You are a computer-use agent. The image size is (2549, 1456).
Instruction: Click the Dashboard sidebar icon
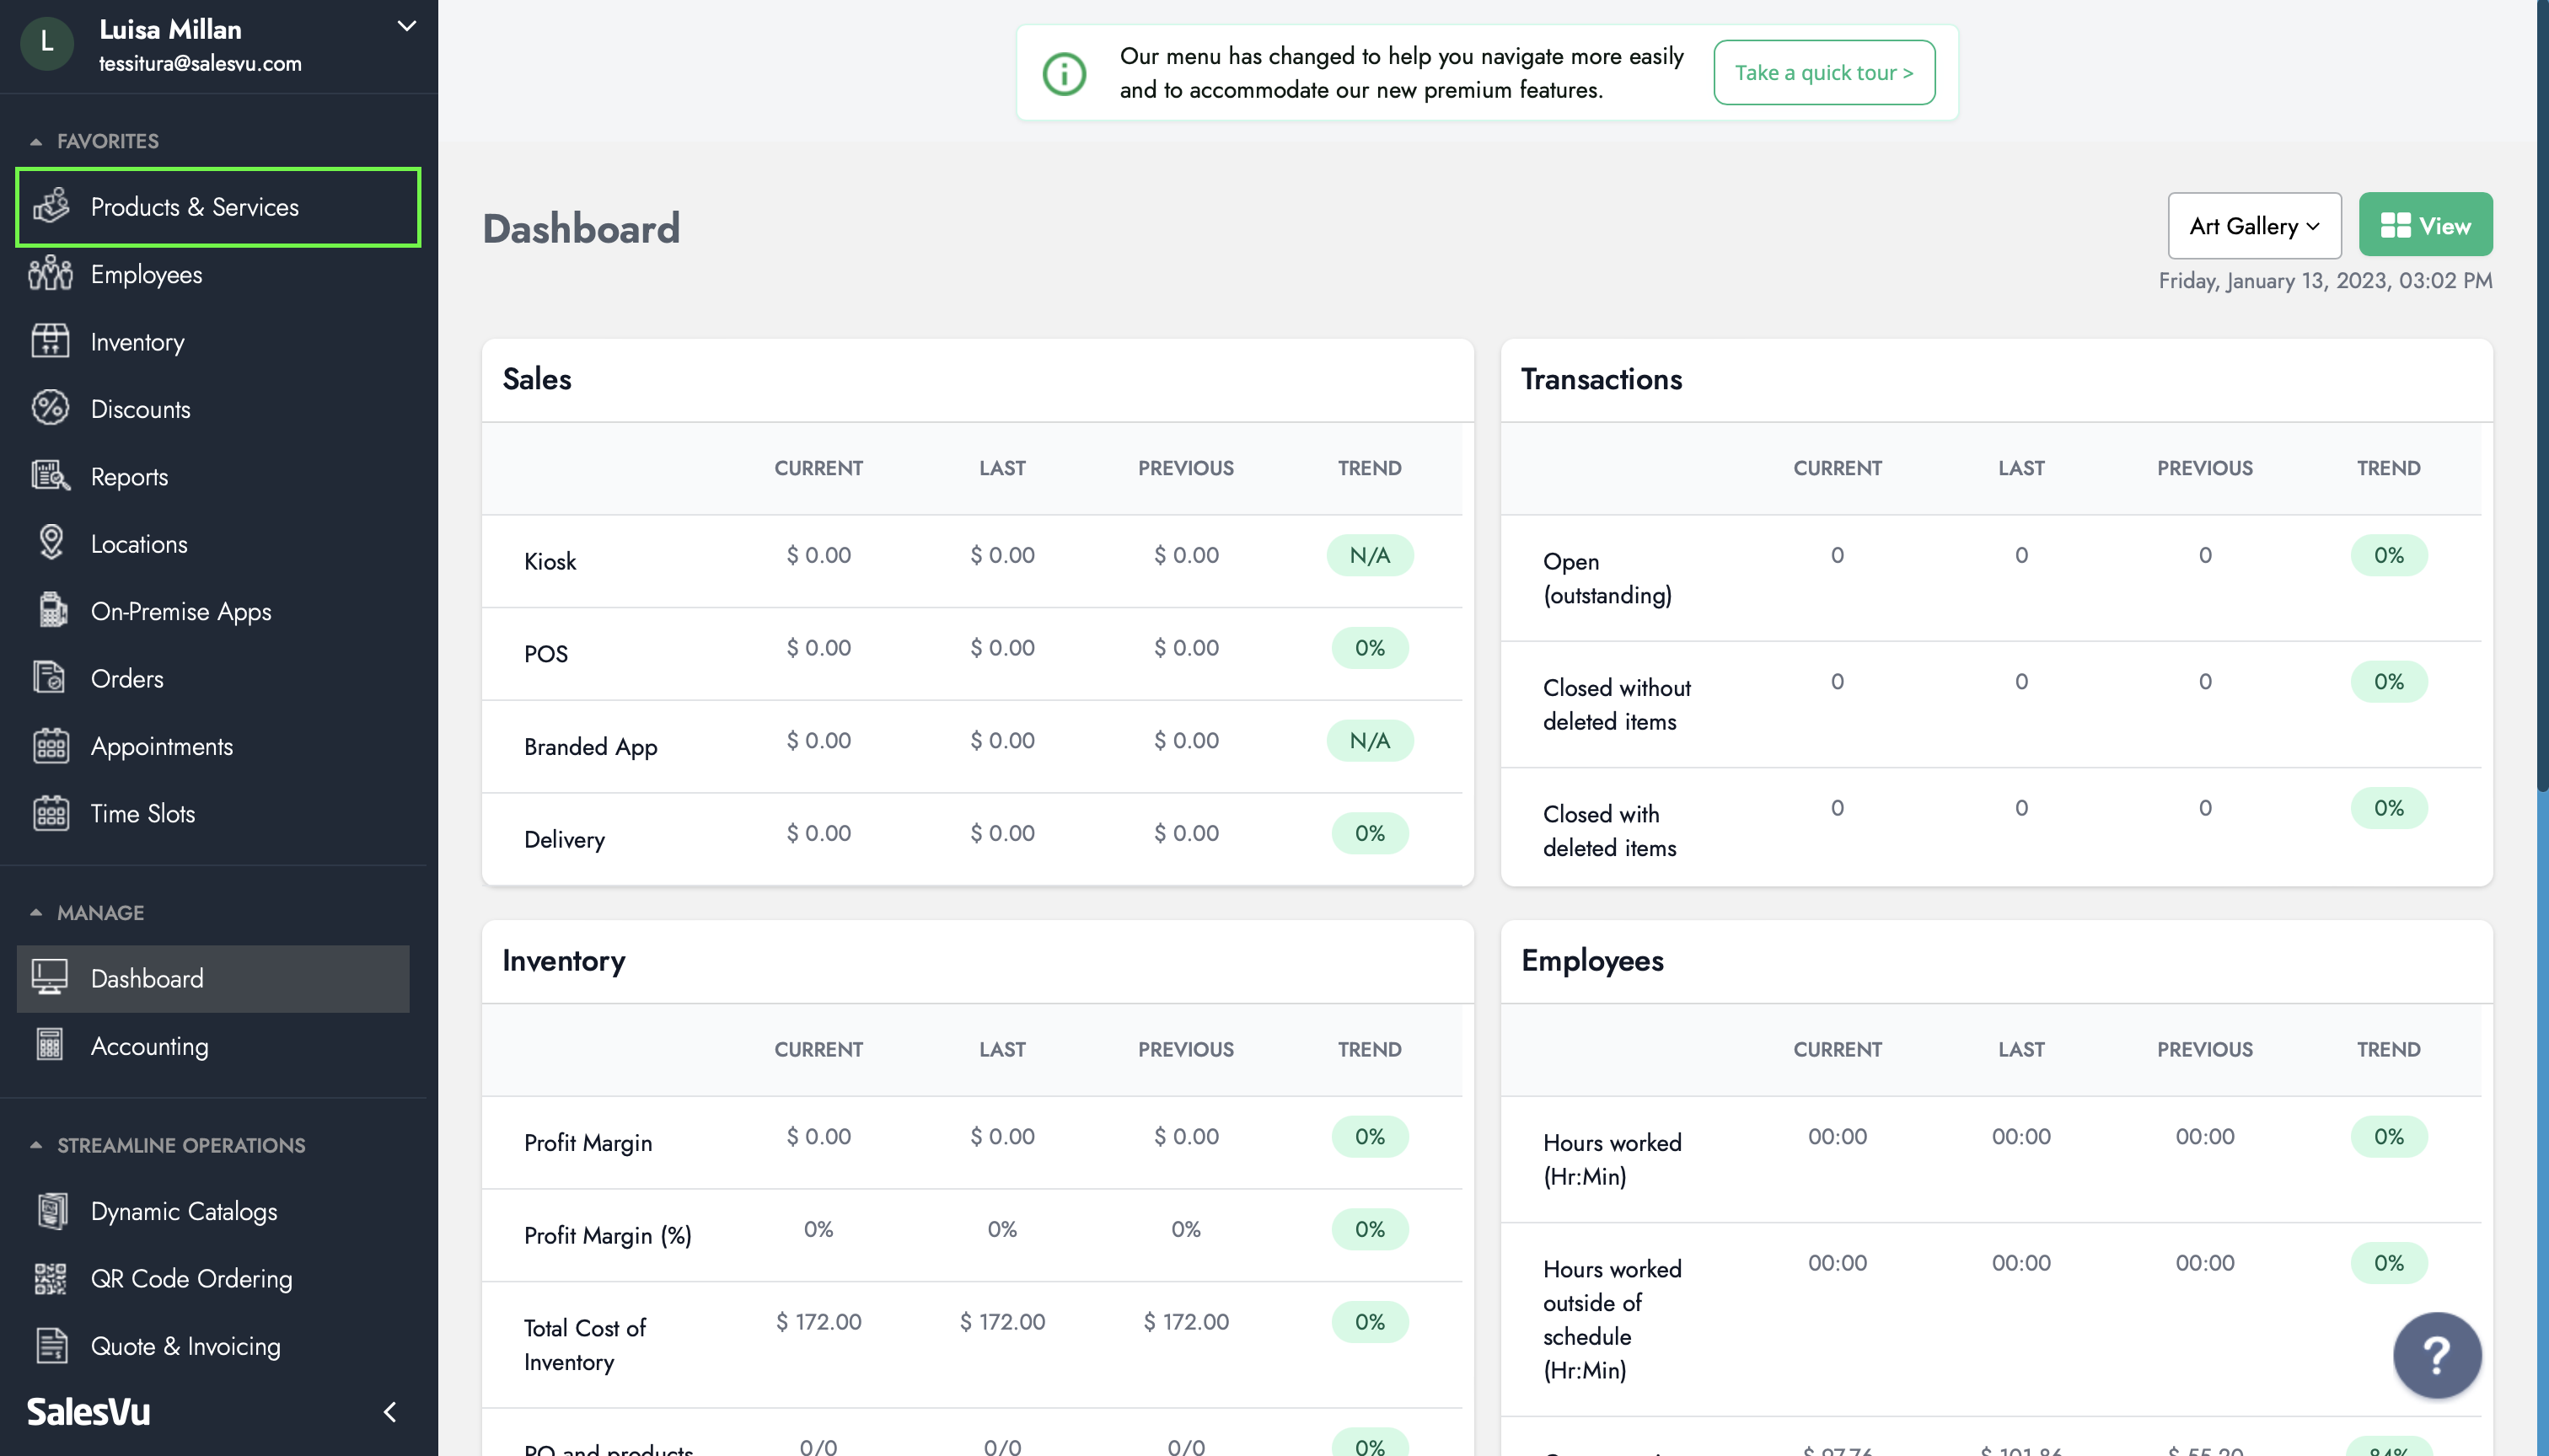tap(47, 978)
